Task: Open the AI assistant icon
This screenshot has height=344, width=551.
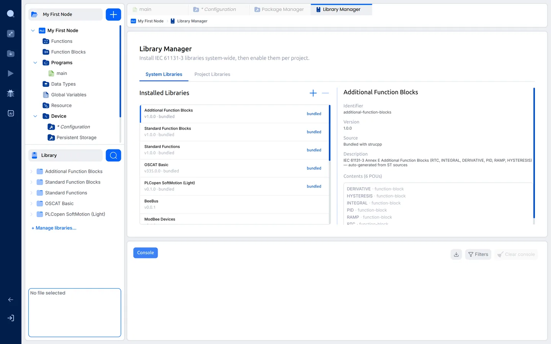Action: coord(11,113)
